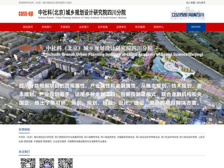Click the third QR code under 关注我们
This screenshot has height=168, width=224.
point(65,163)
